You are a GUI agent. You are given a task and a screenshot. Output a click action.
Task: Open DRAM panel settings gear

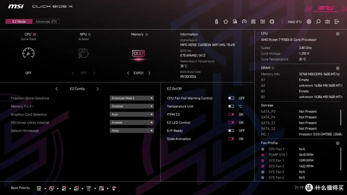(338, 68)
